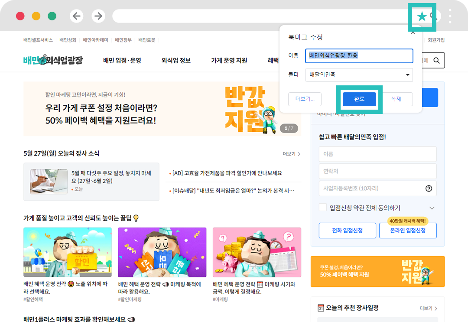The width and height of the screenshot is (468, 322).
Task: Go back with browser back arrow
Action: tap(76, 16)
